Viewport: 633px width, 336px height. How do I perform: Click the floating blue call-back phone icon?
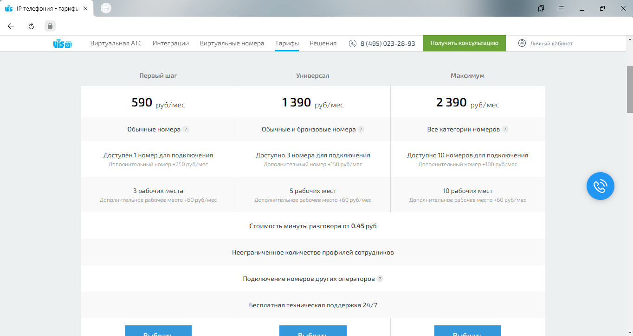pyautogui.click(x=601, y=187)
